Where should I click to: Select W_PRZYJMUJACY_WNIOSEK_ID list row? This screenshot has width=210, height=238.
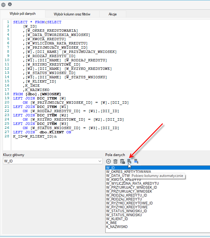click(x=158, y=187)
